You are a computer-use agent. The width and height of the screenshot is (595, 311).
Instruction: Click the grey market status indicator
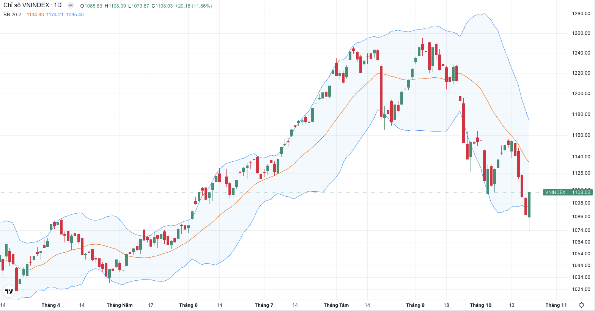pos(71,5)
